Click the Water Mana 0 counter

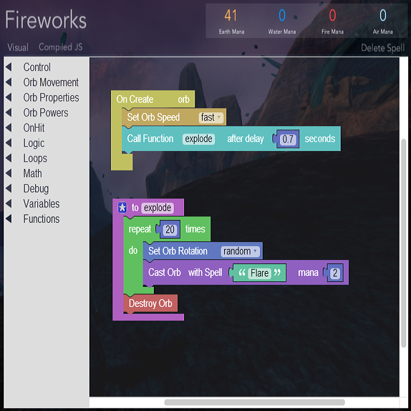point(282,21)
